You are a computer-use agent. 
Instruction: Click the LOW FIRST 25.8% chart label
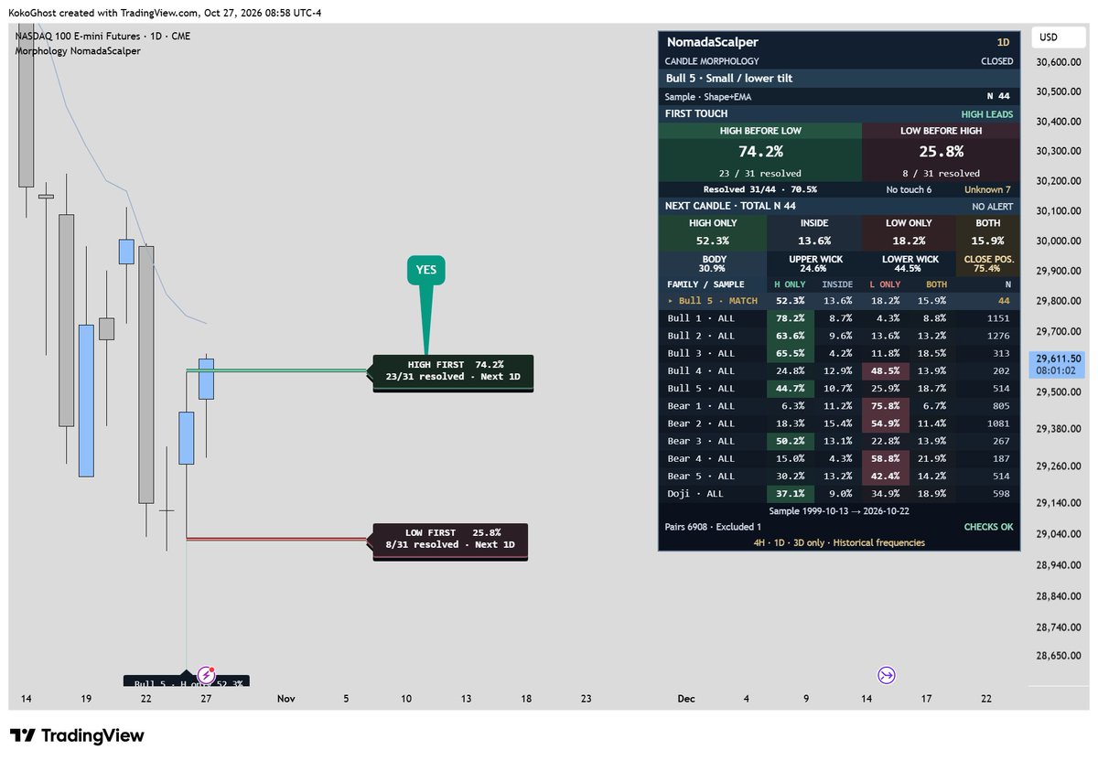click(x=449, y=539)
